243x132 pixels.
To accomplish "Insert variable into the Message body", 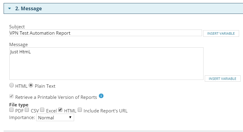I will click(223, 78).
